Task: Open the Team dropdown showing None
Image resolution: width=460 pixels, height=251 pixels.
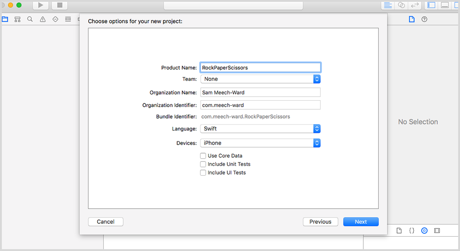Action: pos(260,79)
